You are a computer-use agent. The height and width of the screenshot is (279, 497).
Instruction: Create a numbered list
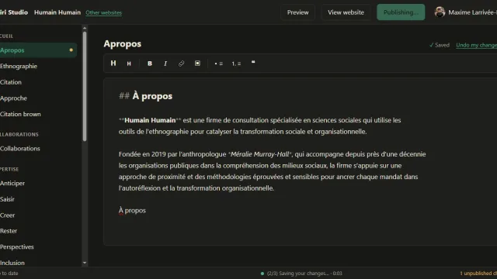236,64
